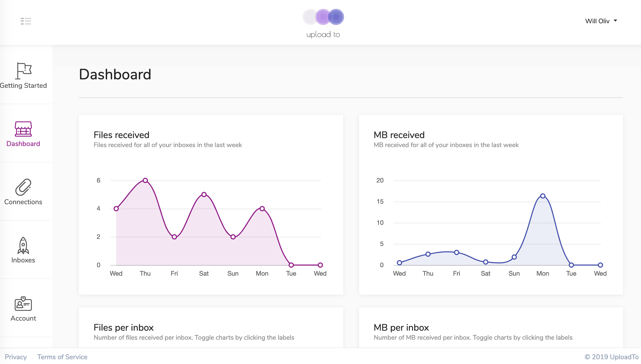Open the Dashboard storefront icon

pos(23,129)
